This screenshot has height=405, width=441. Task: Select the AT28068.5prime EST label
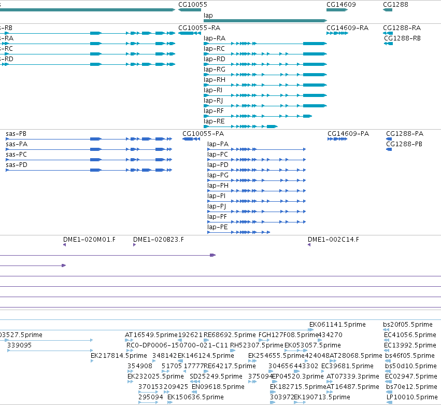pyautogui.click(x=356, y=356)
